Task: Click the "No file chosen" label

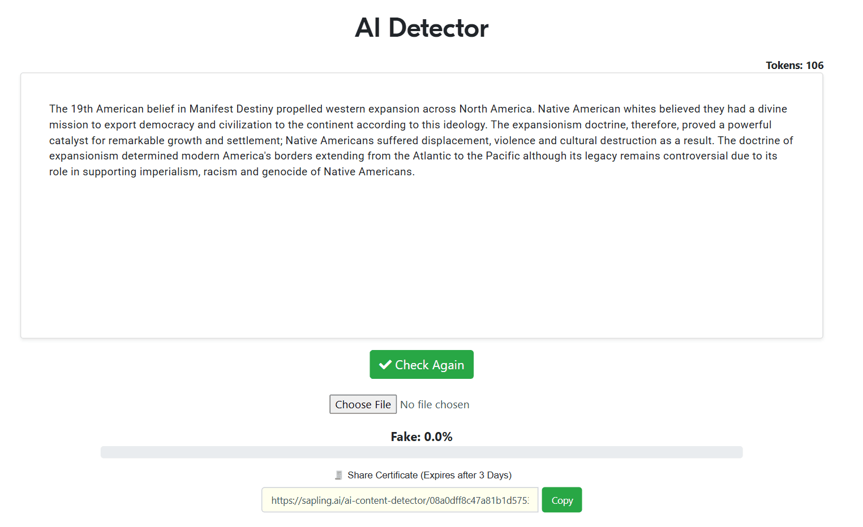Action: (435, 404)
